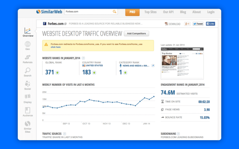239x149 pixels.
Task: Click the pages icon by Page Views
Action: tap(162, 110)
